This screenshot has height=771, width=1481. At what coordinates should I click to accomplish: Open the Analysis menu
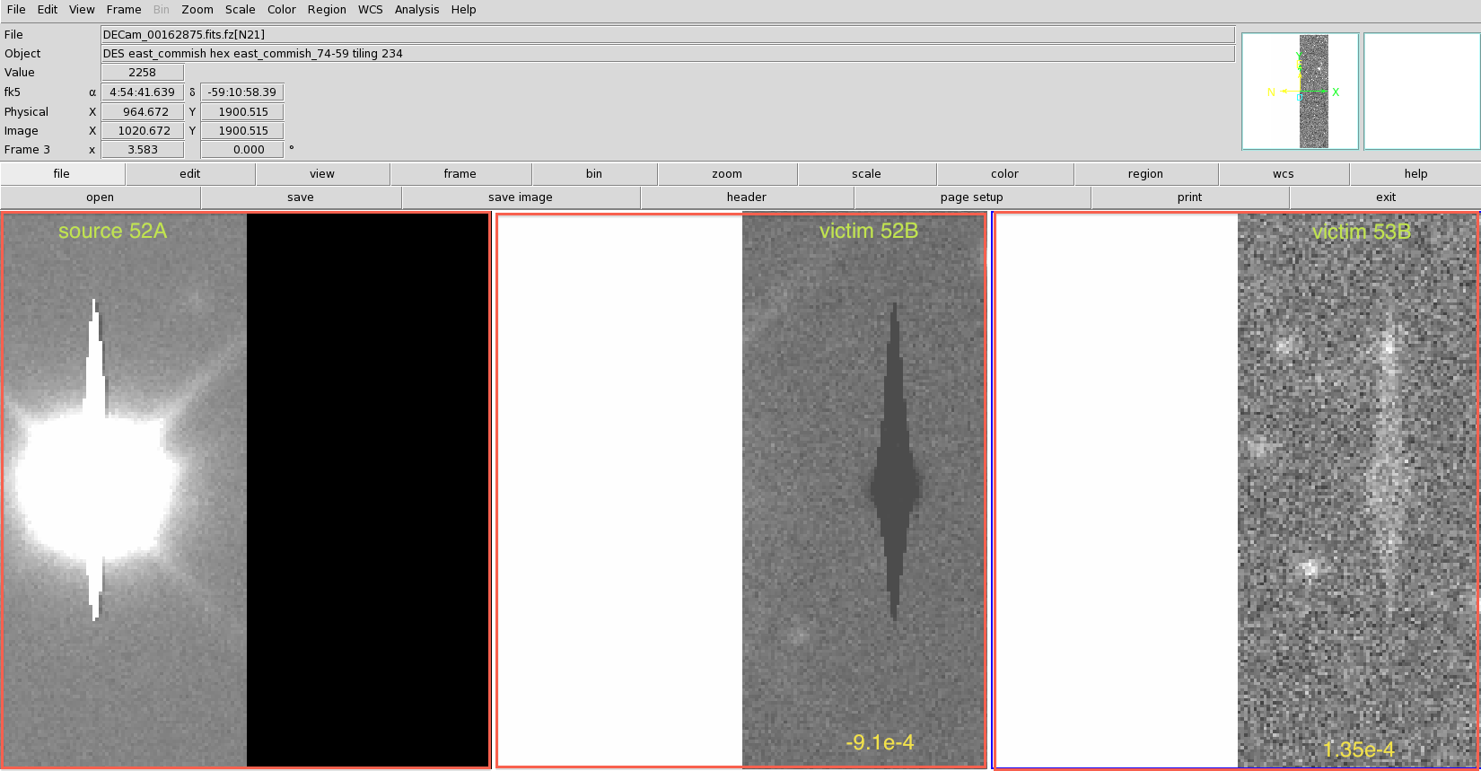[416, 10]
